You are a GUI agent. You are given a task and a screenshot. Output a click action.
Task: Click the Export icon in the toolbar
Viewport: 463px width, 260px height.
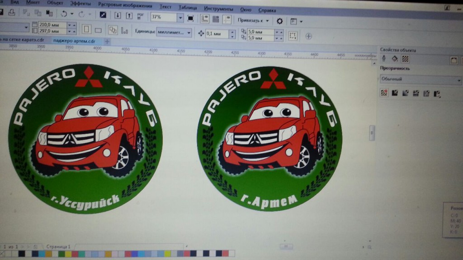[129, 15]
